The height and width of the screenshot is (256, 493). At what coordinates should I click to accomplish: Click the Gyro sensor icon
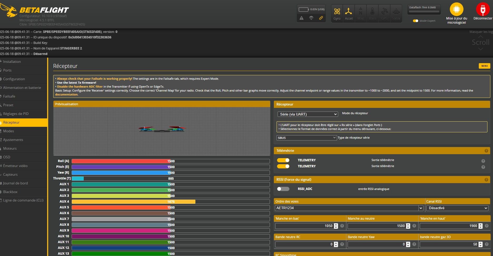337,12
